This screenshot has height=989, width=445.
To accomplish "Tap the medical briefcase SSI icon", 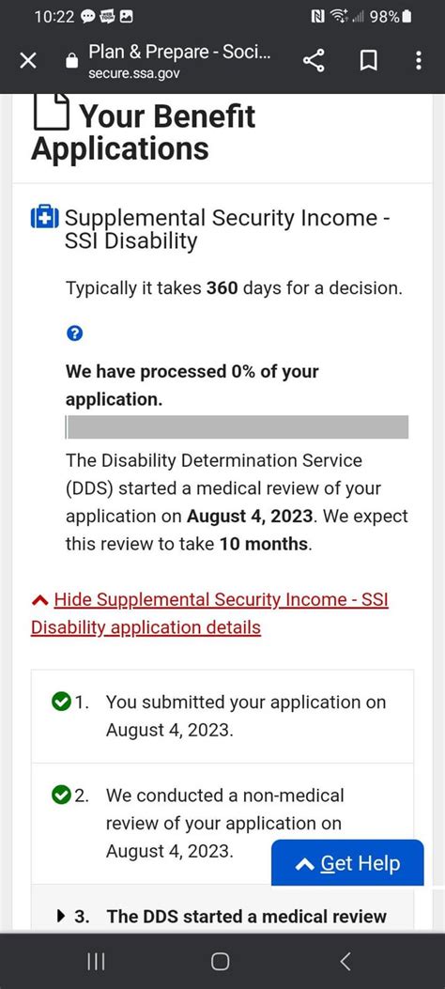I will [x=45, y=218].
